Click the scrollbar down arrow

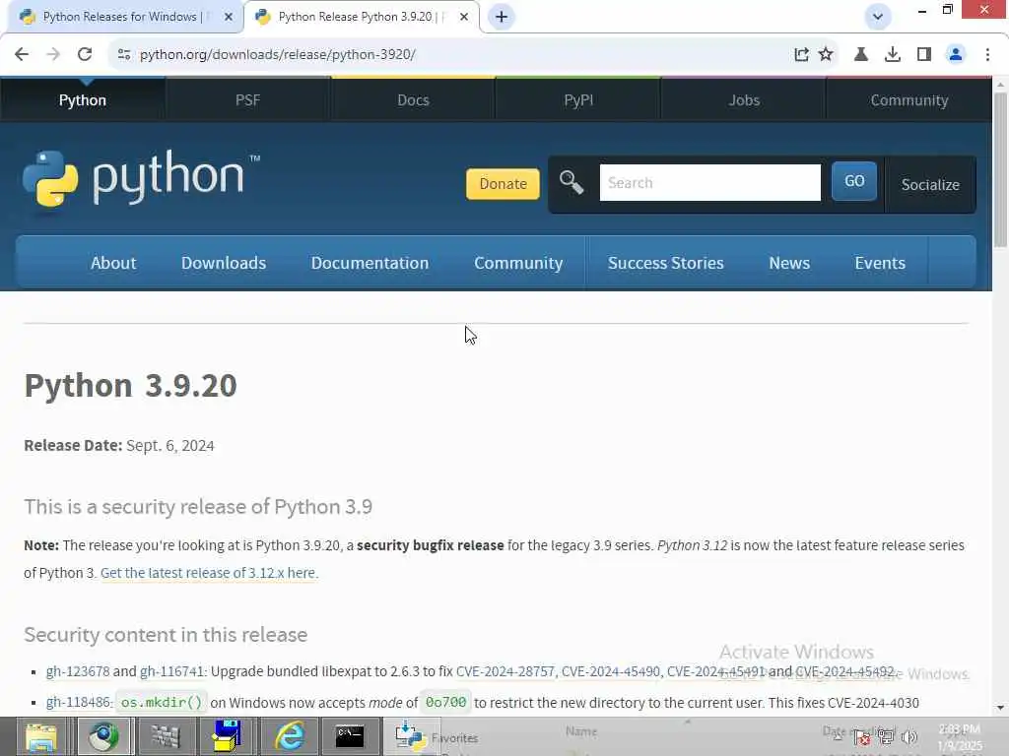coord(1000,708)
